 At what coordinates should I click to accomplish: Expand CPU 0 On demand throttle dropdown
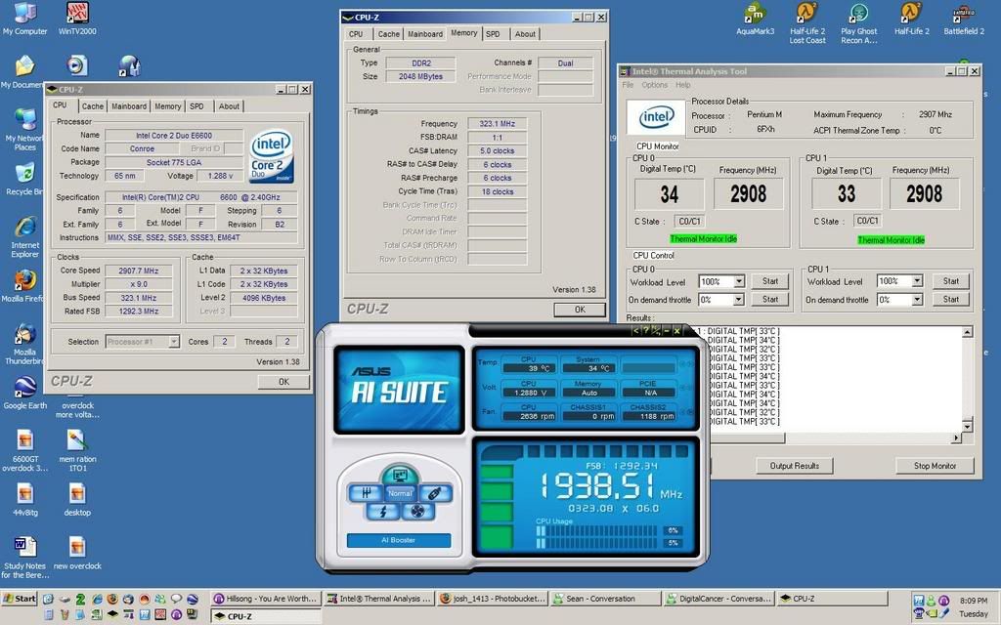point(739,299)
